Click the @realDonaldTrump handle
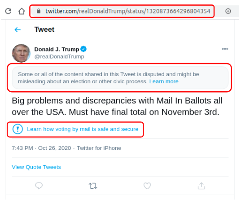The height and width of the screenshot is (200, 241). [x=59, y=56]
